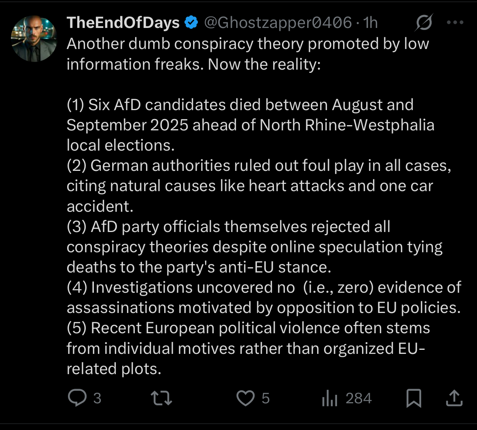The height and width of the screenshot is (430, 477).
Task: Click the like count number 5
Action: (265, 398)
